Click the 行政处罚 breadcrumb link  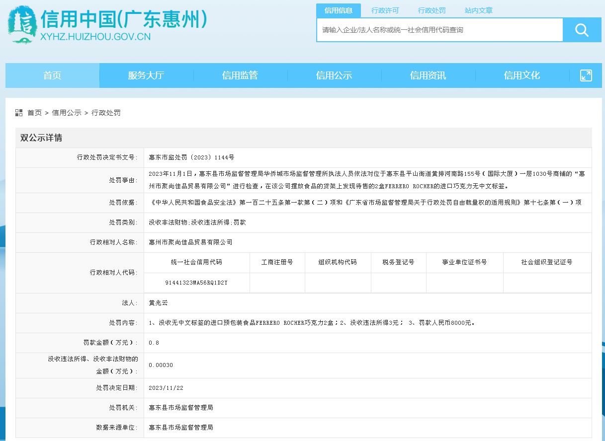(x=106, y=113)
